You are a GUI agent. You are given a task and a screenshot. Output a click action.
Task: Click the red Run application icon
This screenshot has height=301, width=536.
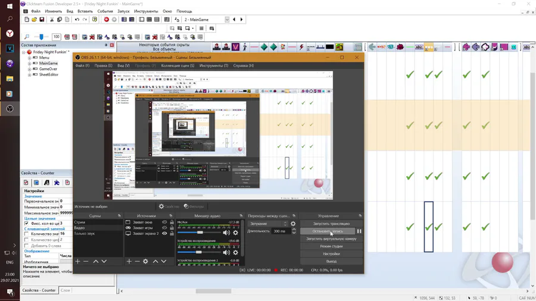107,20
